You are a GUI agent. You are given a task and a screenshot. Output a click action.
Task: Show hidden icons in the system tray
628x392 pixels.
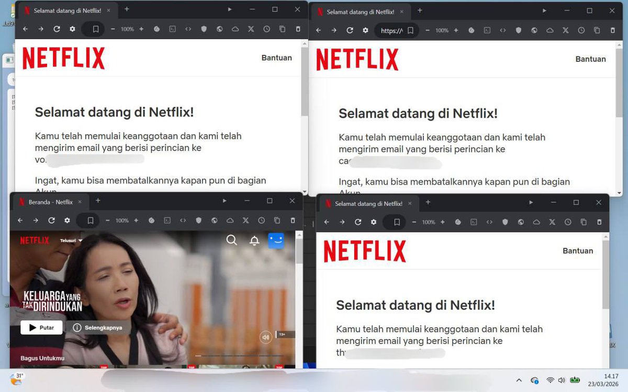tap(519, 381)
